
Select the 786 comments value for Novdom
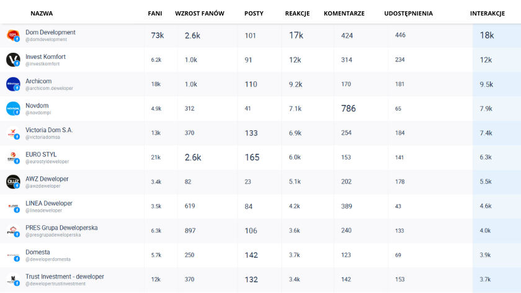(x=348, y=109)
